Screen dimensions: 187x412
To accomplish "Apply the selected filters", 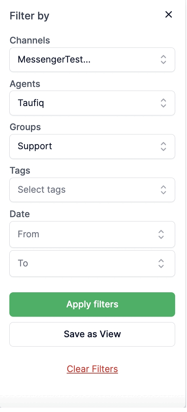I will click(92, 305).
